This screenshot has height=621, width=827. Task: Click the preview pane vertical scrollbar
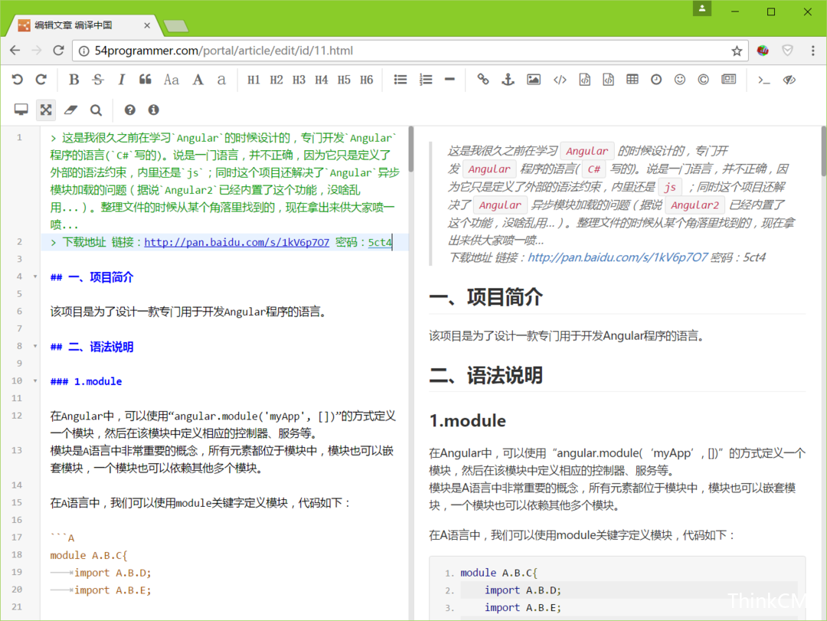[x=823, y=151]
